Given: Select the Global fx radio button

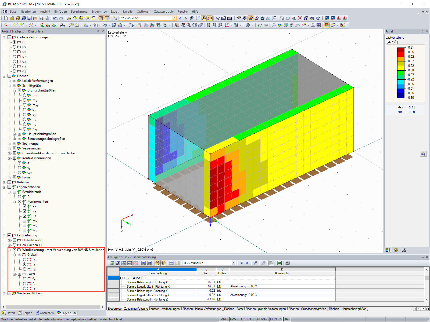Looking at the screenshot, I should [x=25, y=259].
